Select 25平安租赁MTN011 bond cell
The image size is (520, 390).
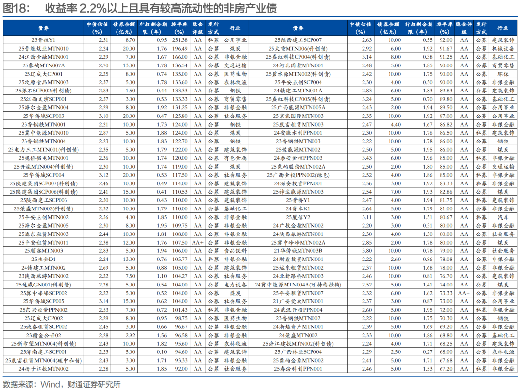tap(43, 242)
